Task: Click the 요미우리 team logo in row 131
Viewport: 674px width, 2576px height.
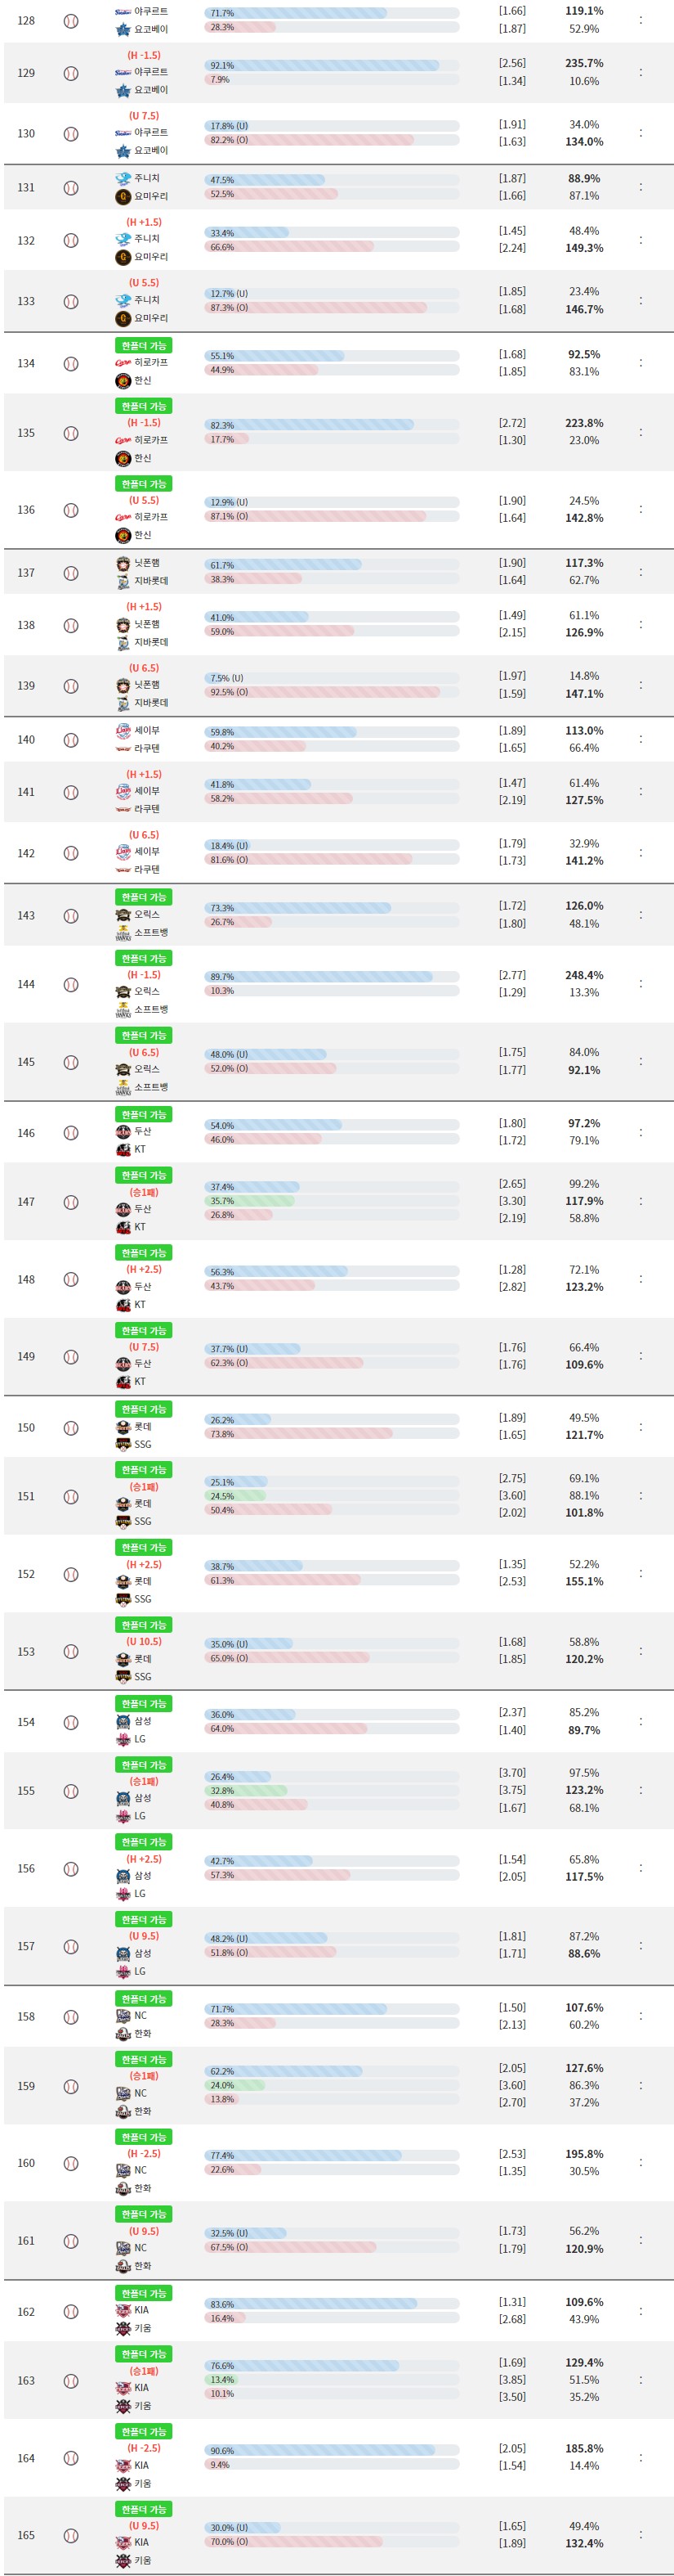Action: 123,197
